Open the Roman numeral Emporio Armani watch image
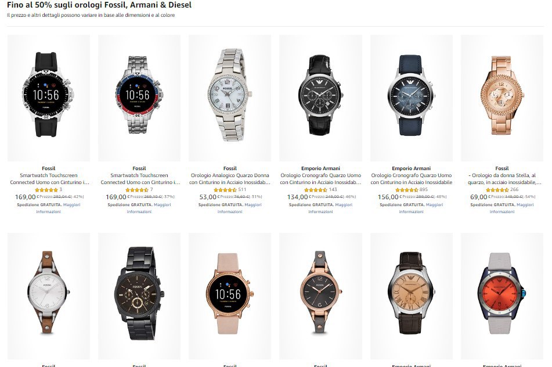 coord(411,296)
